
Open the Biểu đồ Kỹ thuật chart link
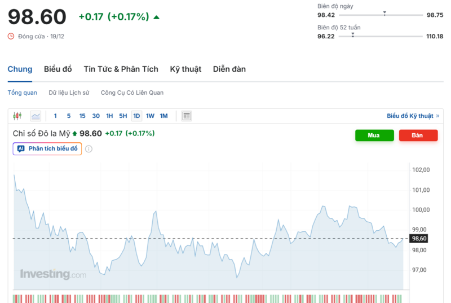pos(412,116)
